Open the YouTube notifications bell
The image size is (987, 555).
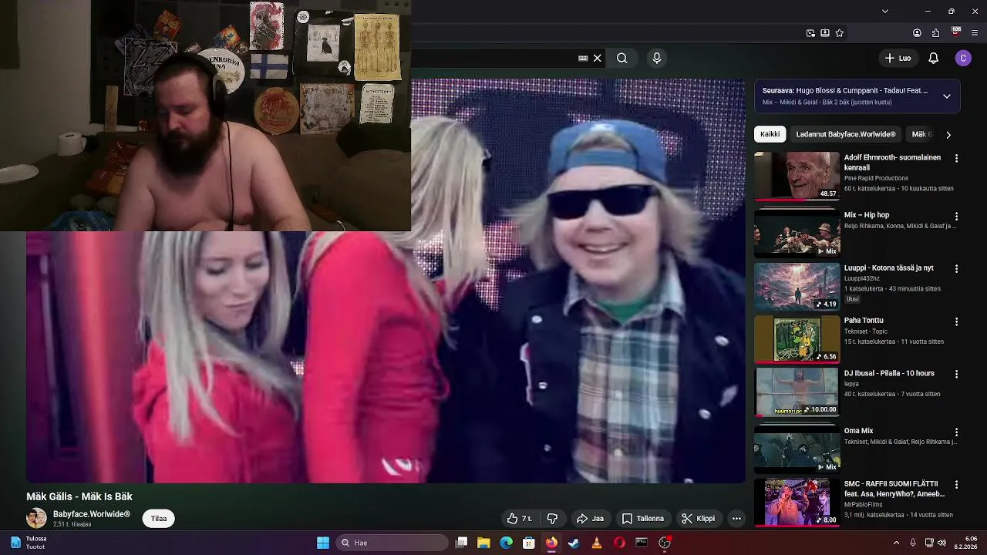tap(933, 58)
